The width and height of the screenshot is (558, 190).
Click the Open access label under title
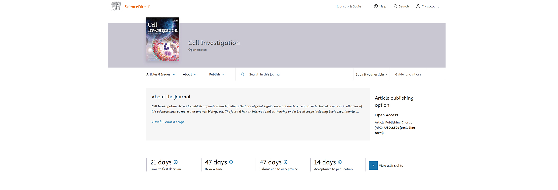[x=197, y=50]
